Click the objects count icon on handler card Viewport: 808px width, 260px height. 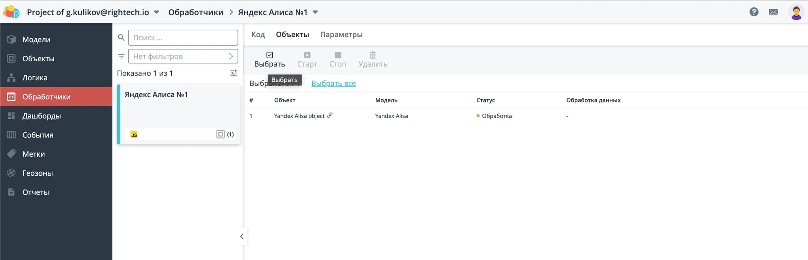point(221,134)
